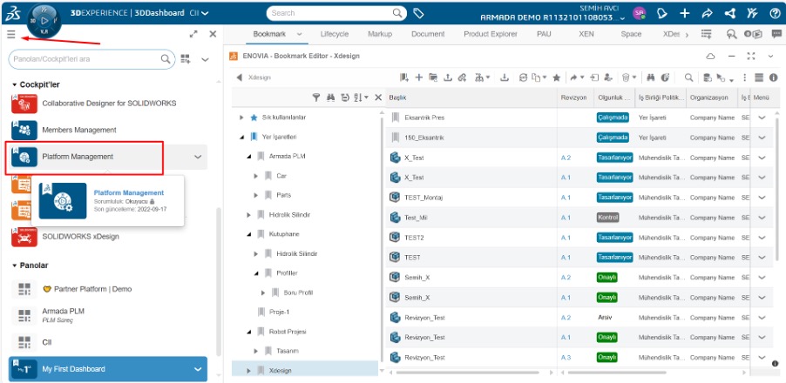
Task: Click the tag icon next to search
Action: tap(418, 14)
